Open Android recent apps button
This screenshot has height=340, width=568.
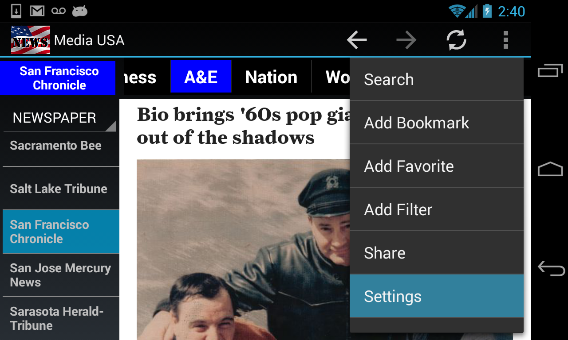tap(550, 71)
